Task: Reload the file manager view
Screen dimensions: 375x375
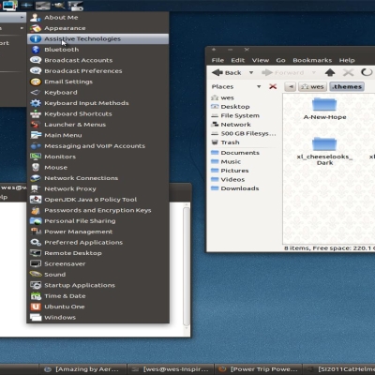Action: click(367, 72)
